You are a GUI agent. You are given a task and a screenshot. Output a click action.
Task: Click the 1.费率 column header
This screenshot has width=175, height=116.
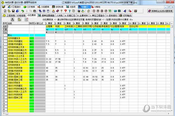tap(50, 24)
